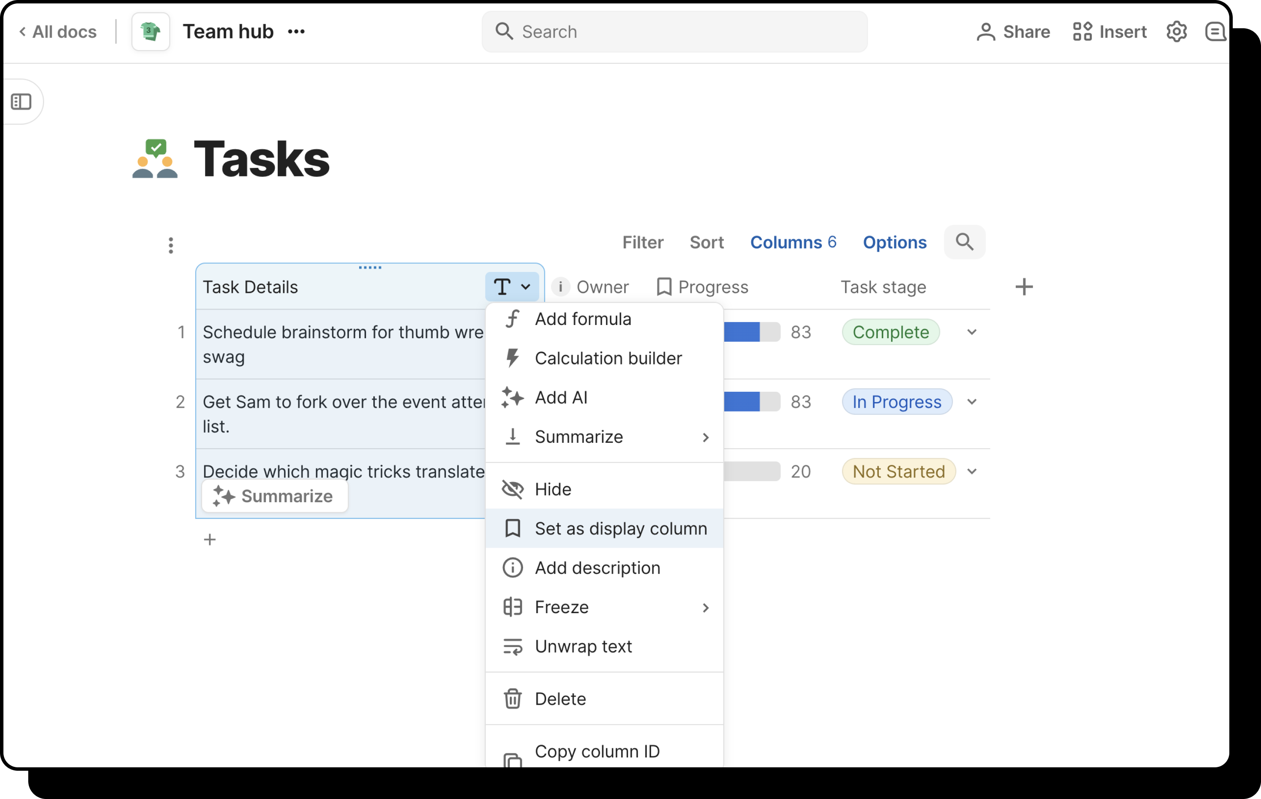Expand the Not Started stage dropdown
The width and height of the screenshot is (1261, 799).
972,471
